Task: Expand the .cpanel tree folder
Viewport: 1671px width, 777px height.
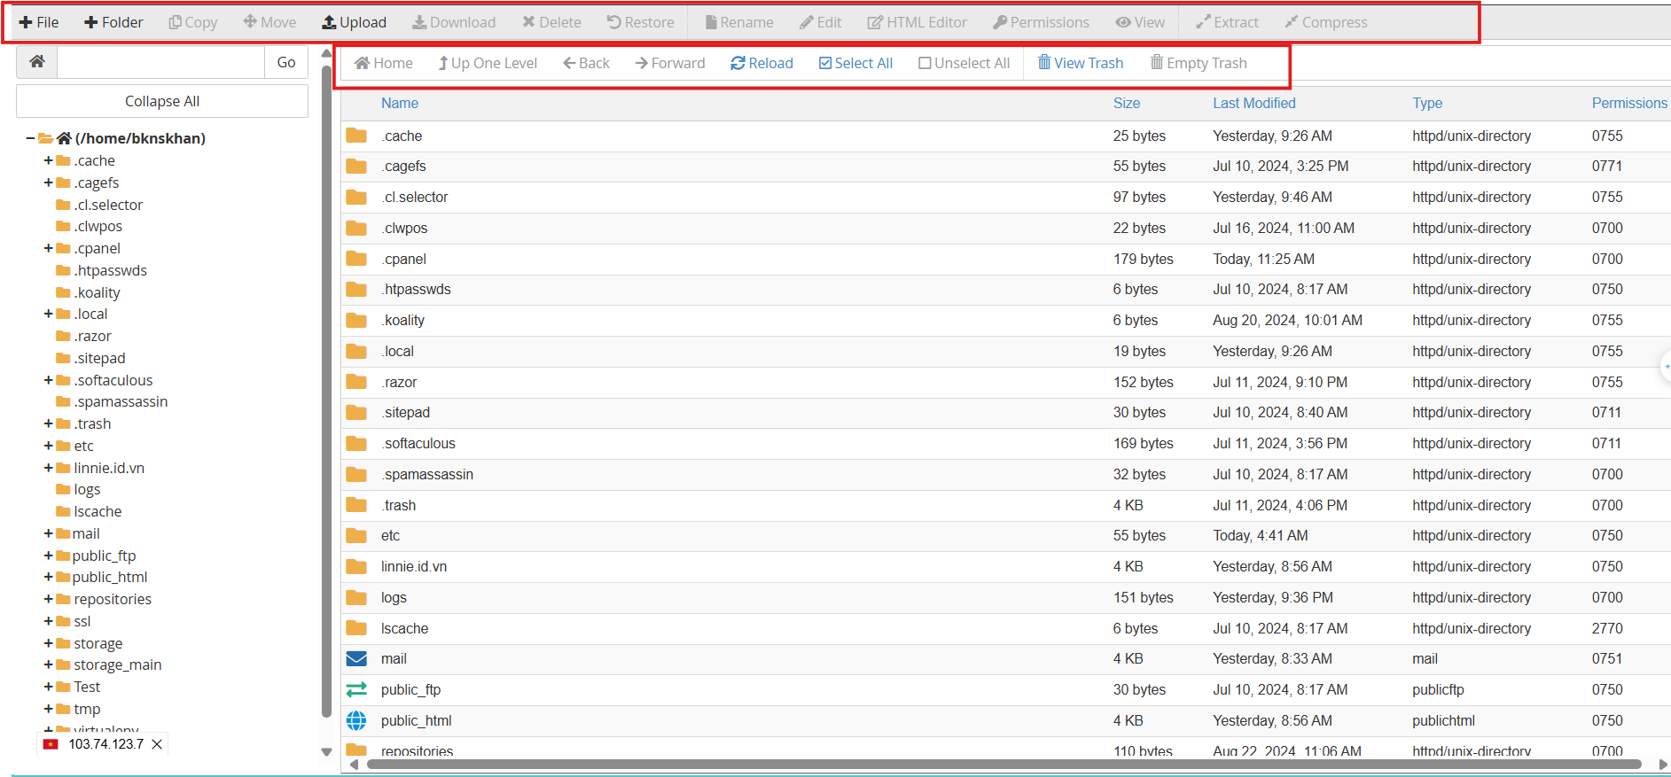Action: tap(49, 248)
